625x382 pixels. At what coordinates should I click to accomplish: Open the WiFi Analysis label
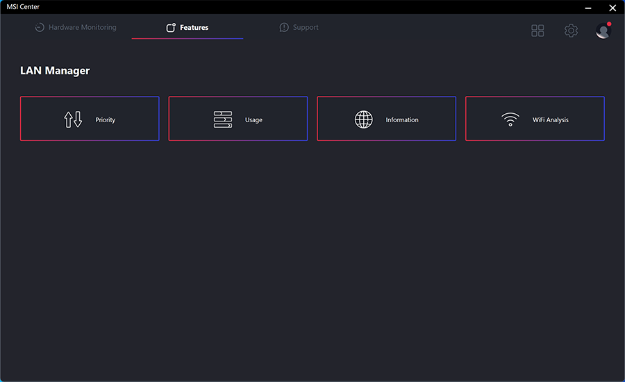(551, 119)
